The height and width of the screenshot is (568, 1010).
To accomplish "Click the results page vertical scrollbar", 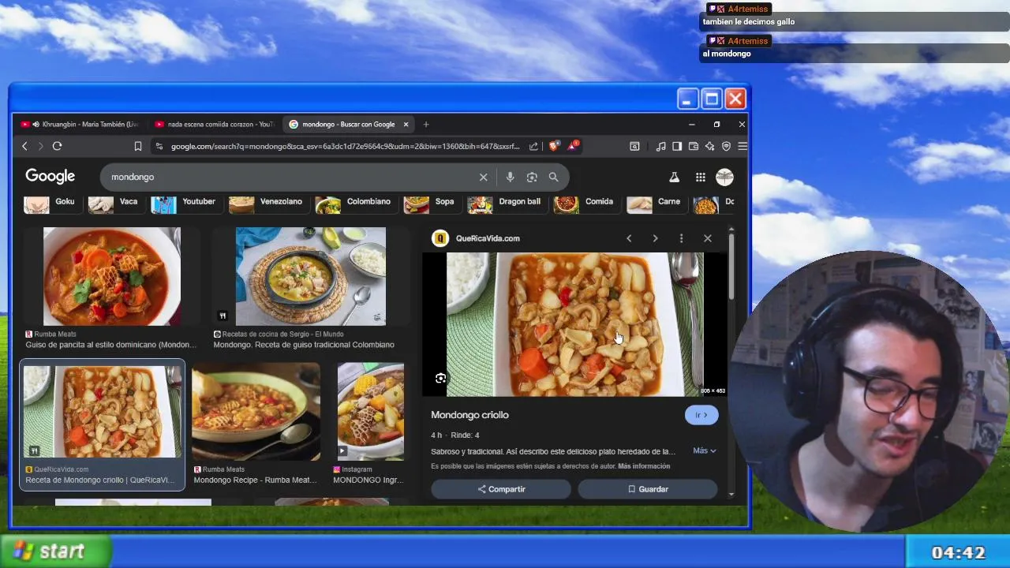I will pyautogui.click(x=731, y=266).
